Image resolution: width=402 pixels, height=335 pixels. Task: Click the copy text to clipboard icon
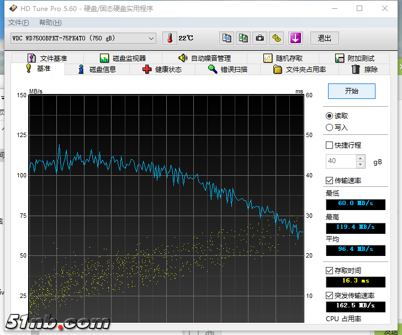226,38
